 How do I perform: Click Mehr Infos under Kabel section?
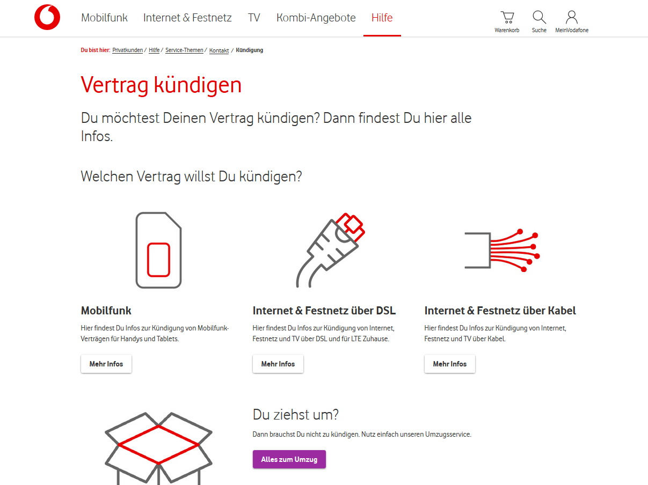(450, 364)
